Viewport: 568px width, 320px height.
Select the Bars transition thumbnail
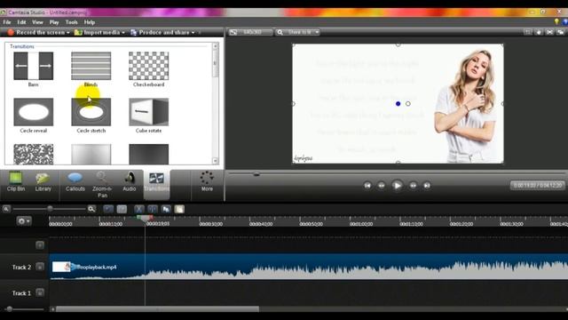[34, 66]
